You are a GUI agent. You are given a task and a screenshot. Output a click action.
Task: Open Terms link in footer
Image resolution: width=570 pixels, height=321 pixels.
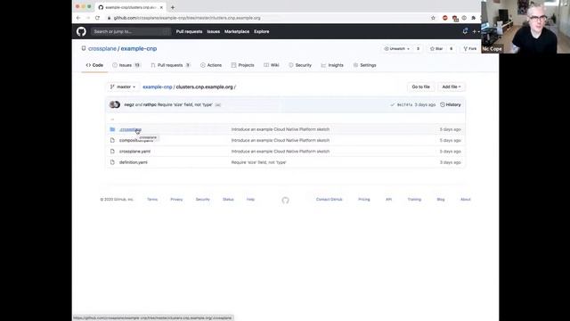coord(152,200)
